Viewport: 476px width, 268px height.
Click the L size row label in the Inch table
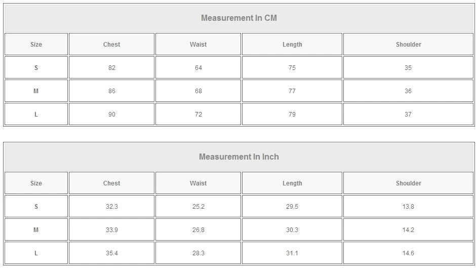[x=36, y=253]
